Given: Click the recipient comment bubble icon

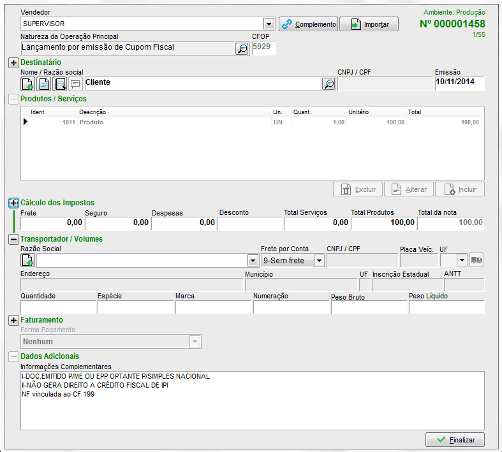Looking at the screenshot, I should 75,84.
